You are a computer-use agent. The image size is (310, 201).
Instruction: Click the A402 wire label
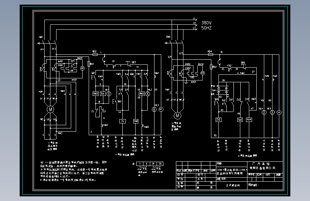pos(188,64)
